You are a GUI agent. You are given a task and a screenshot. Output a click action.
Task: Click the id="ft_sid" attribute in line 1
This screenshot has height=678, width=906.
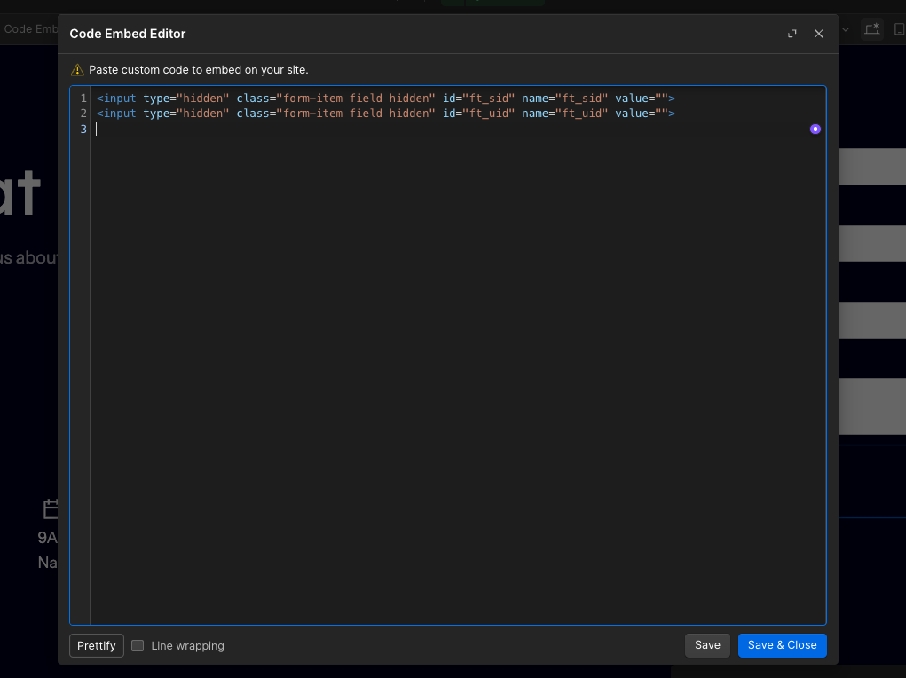(478, 99)
